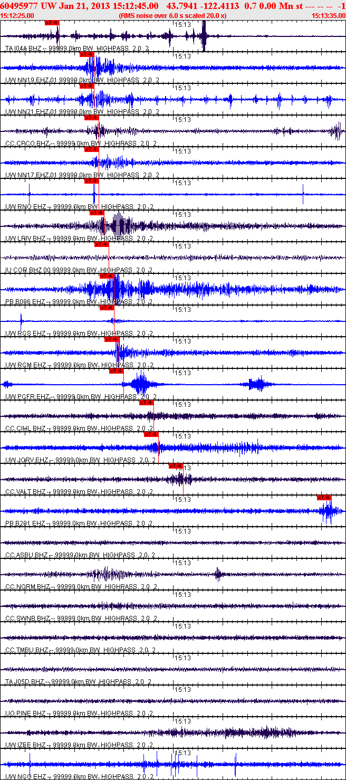Click the red pick flag on UW NN19 trace
The height and width of the screenshot is (780, 346).
(x=86, y=54)
